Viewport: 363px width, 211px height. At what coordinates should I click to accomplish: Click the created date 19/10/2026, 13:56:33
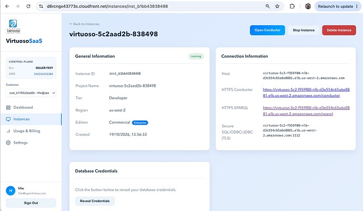[x=128, y=134]
